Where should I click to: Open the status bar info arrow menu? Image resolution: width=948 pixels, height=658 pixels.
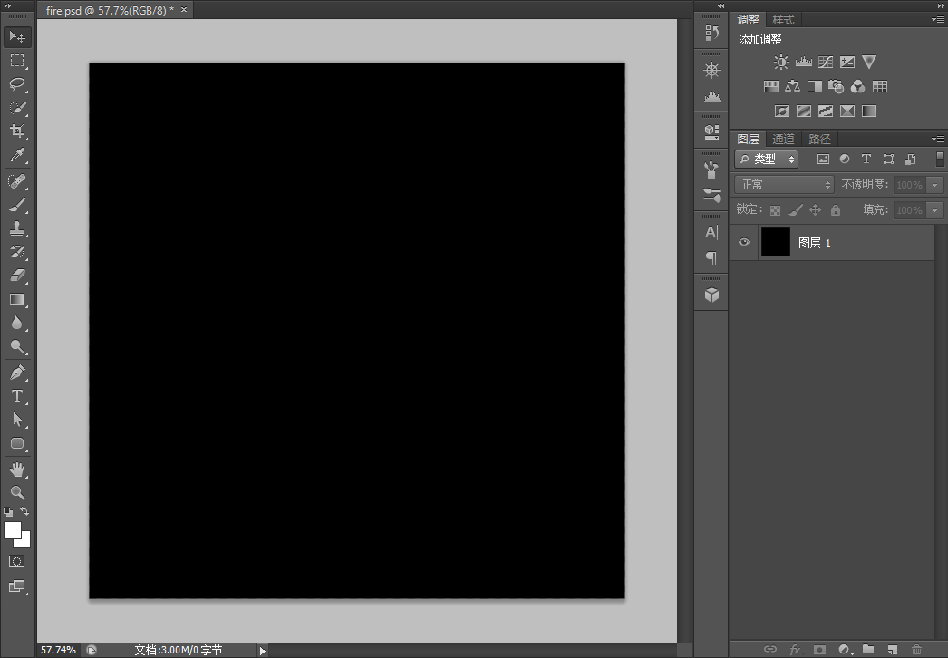point(263,651)
